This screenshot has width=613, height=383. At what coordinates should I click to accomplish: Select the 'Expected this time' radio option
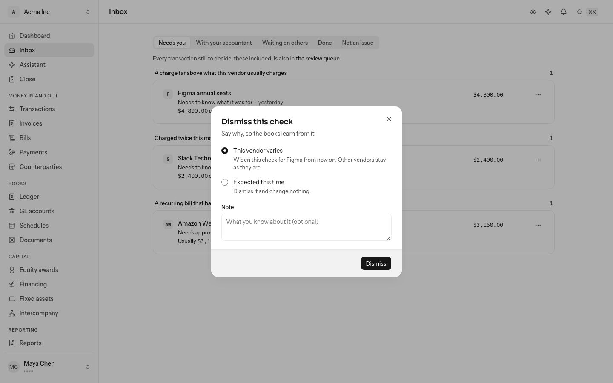click(225, 182)
